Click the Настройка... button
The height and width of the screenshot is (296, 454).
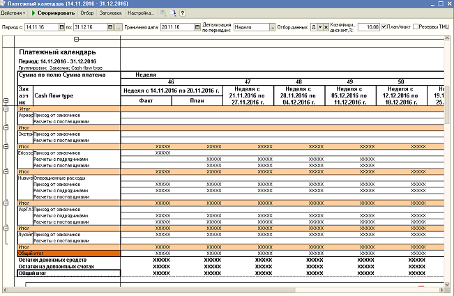click(x=142, y=13)
